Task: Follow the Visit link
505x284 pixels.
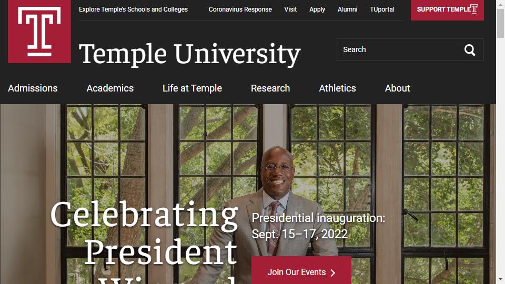Action: [x=290, y=9]
